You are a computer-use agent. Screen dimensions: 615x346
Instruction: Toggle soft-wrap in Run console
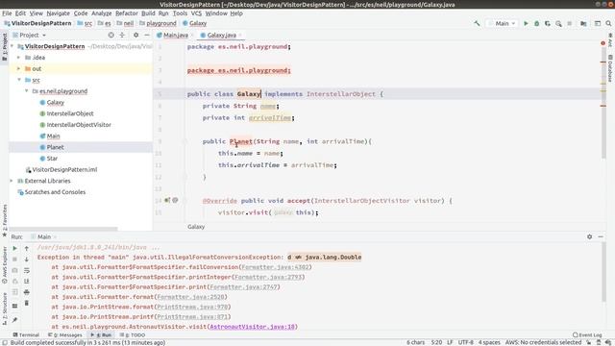[x=27, y=270]
